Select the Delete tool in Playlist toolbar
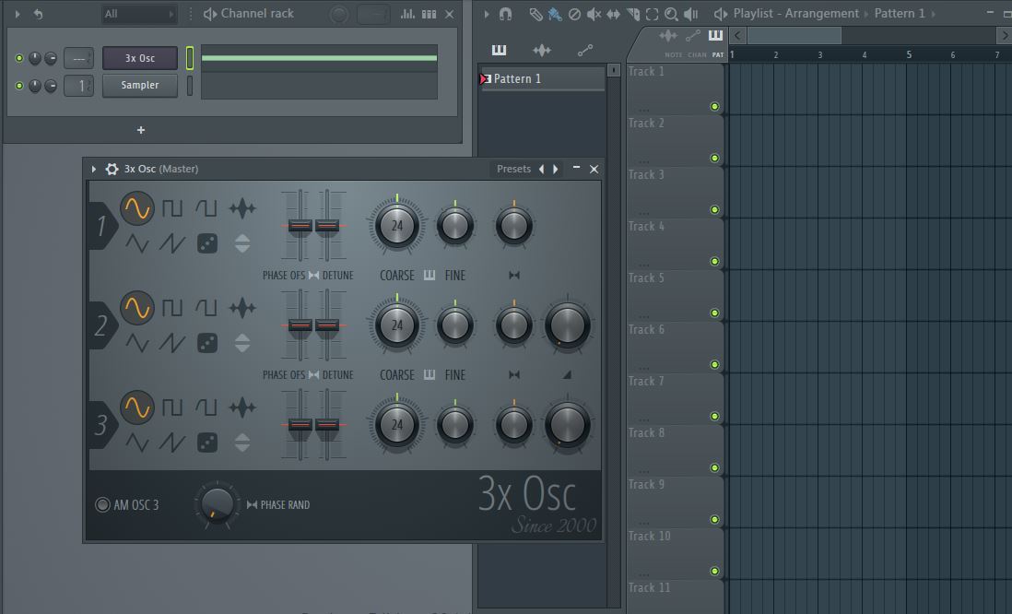1012x614 pixels. pos(574,14)
